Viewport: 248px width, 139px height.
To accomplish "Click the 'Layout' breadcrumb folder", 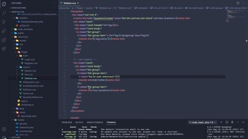I will (89, 8).
